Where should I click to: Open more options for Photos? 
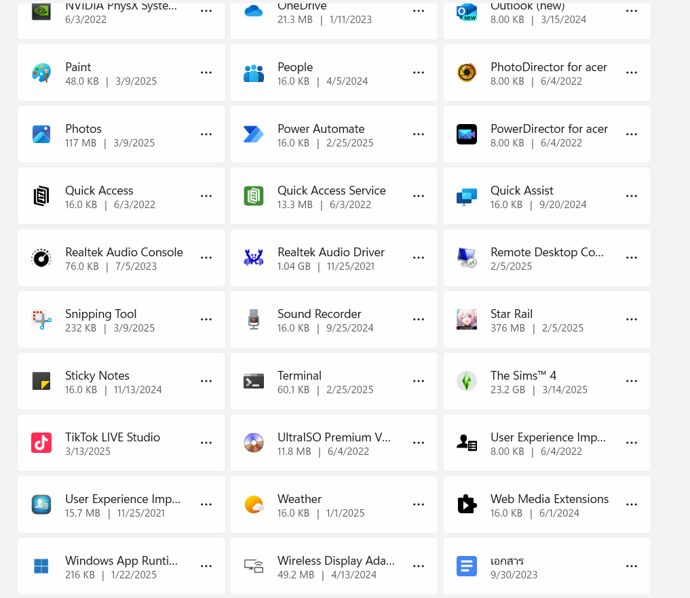pos(206,134)
